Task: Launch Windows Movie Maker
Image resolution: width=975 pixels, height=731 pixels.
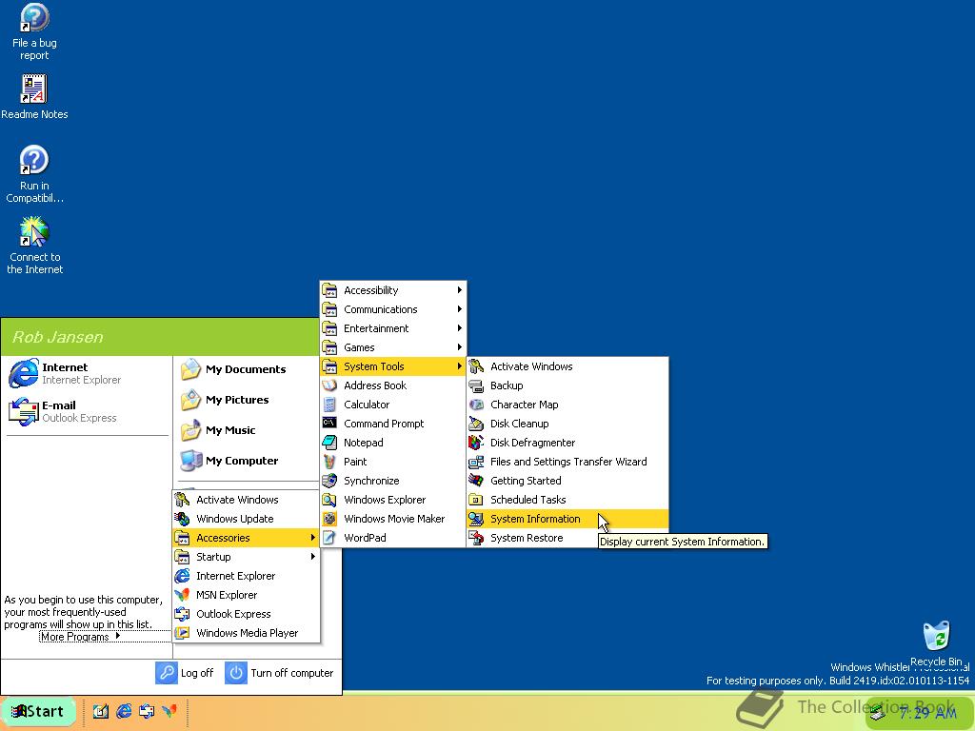Action: (x=393, y=519)
